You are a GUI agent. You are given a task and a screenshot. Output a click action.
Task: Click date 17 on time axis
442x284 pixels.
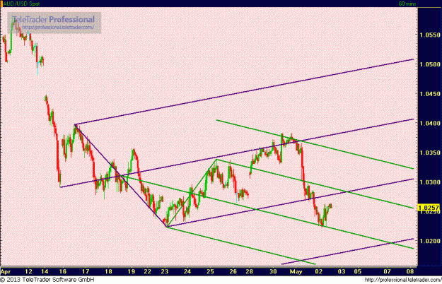(86, 271)
